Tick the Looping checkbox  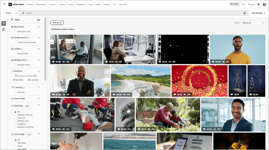15,92
